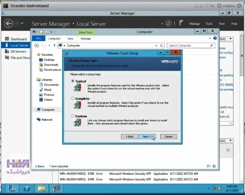
Task: Click the Properties icon in Quick Access Toolbar
Action: [42, 32]
